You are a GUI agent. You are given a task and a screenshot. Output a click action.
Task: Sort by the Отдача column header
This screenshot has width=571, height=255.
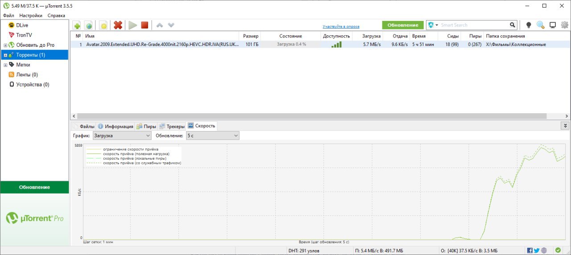click(x=397, y=36)
